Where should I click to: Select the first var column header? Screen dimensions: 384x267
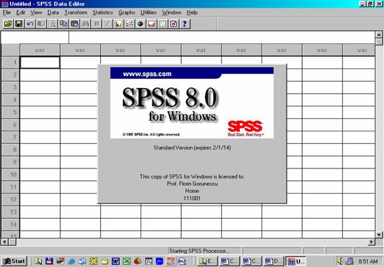[40, 50]
